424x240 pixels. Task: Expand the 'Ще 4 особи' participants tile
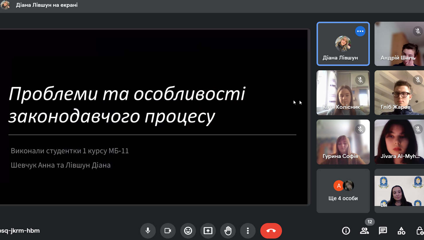(x=343, y=191)
